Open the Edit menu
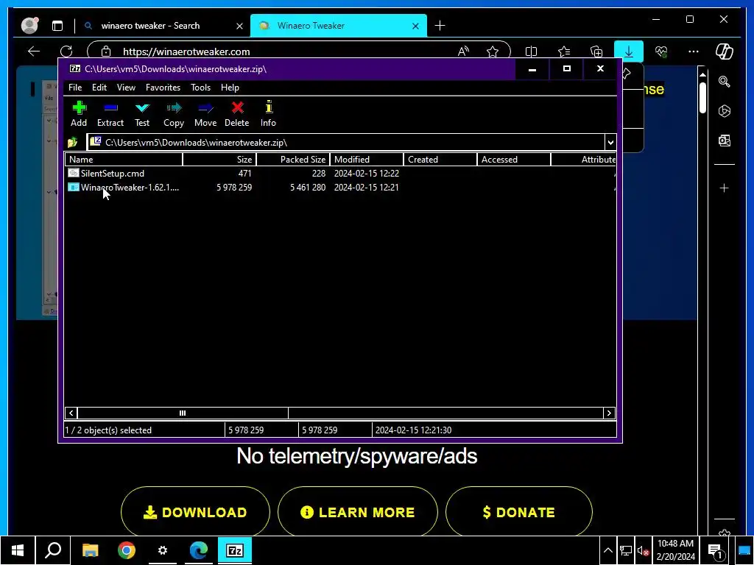The height and width of the screenshot is (565, 754). click(99, 88)
